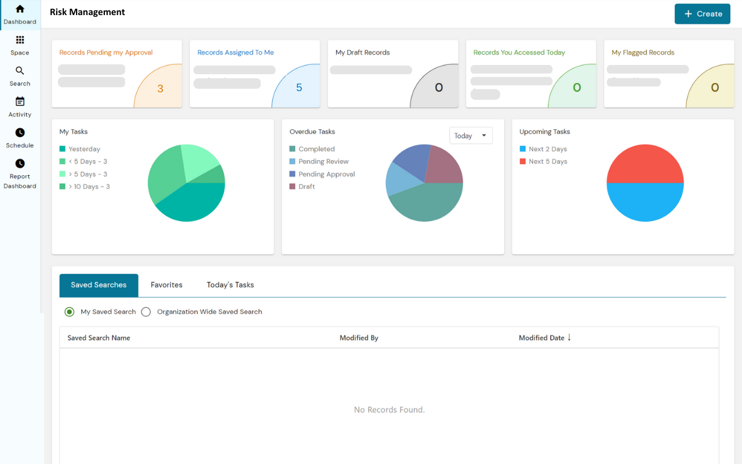Image resolution: width=742 pixels, height=464 pixels.
Task: Open Records Pending my Approval card
Action: [x=117, y=74]
